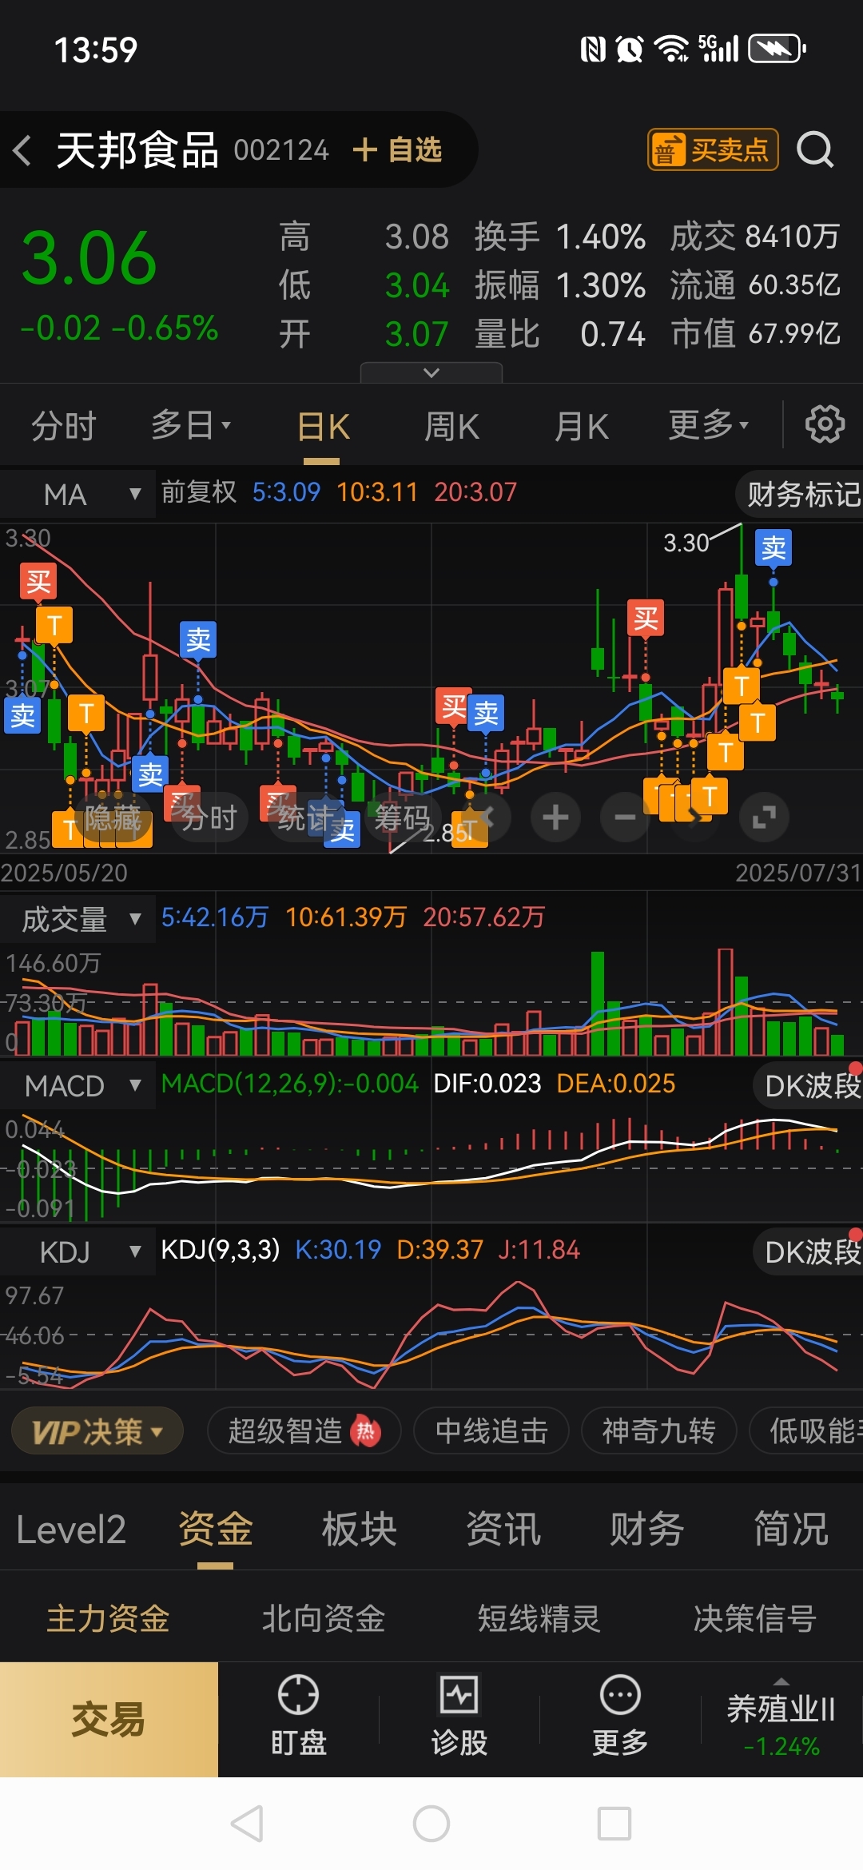Open chart settings gear icon
863x1870 pixels.
pyautogui.click(x=825, y=424)
